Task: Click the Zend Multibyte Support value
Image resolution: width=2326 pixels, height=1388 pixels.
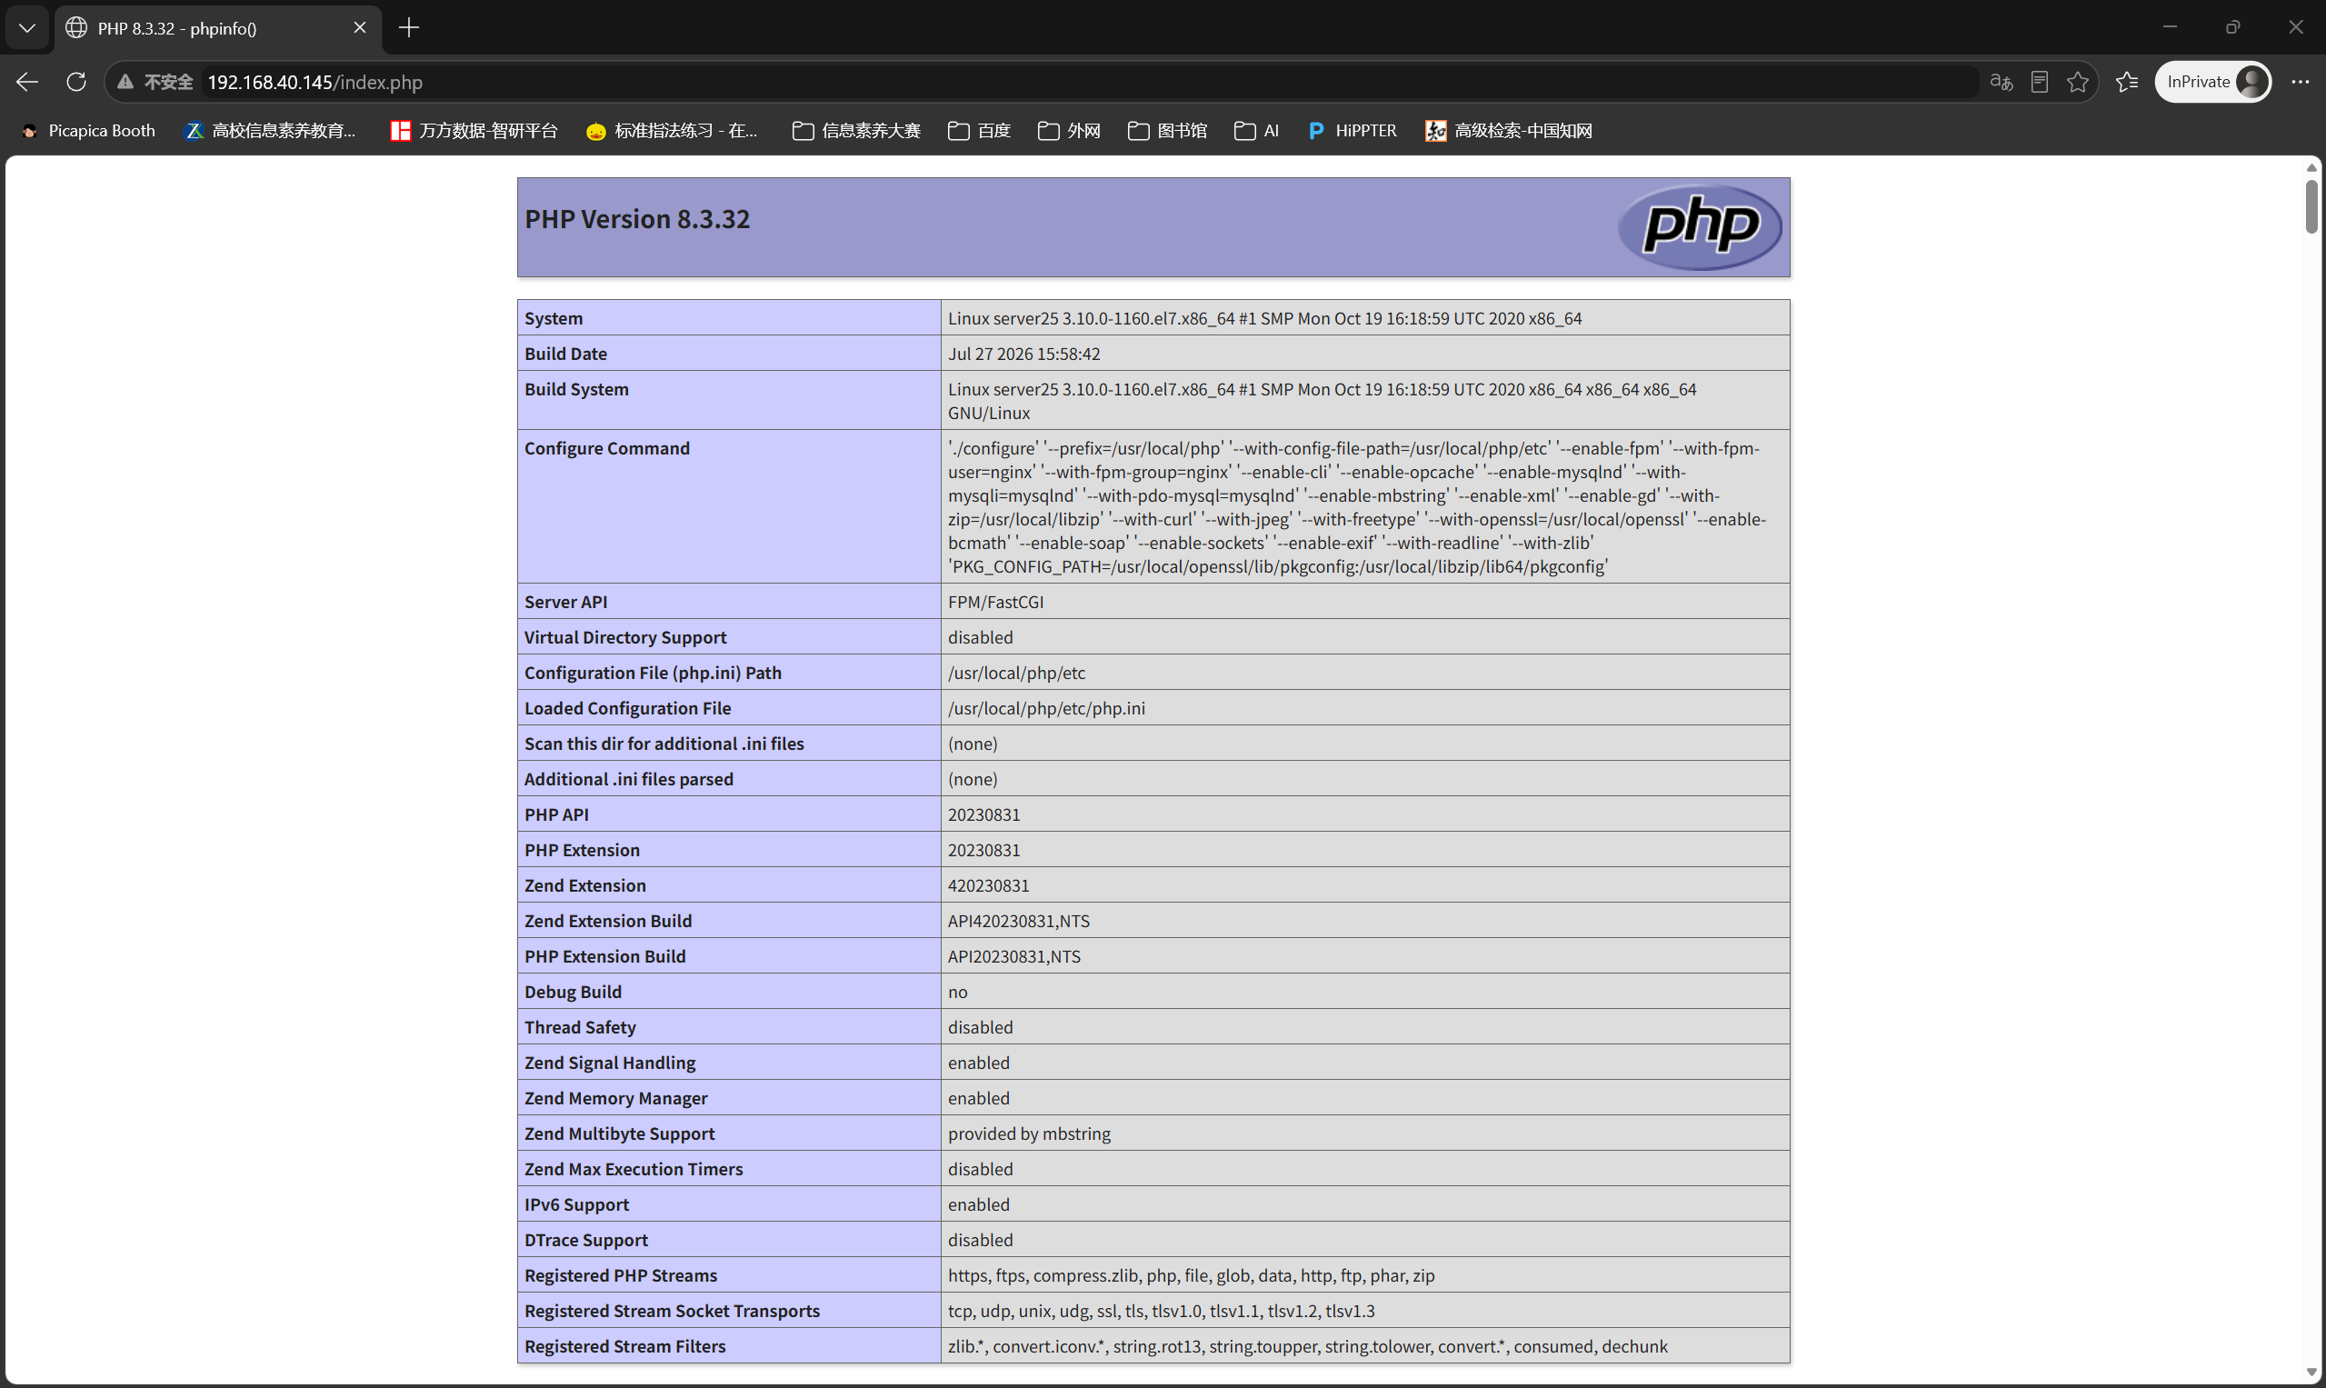Action: coord(1029,1133)
